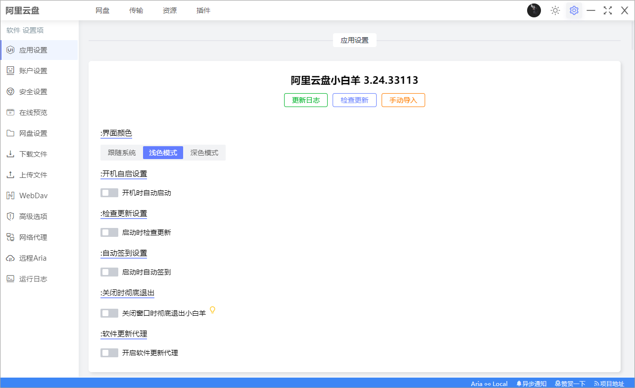
Task: Open 网络代理 in sidebar
Action: point(39,237)
